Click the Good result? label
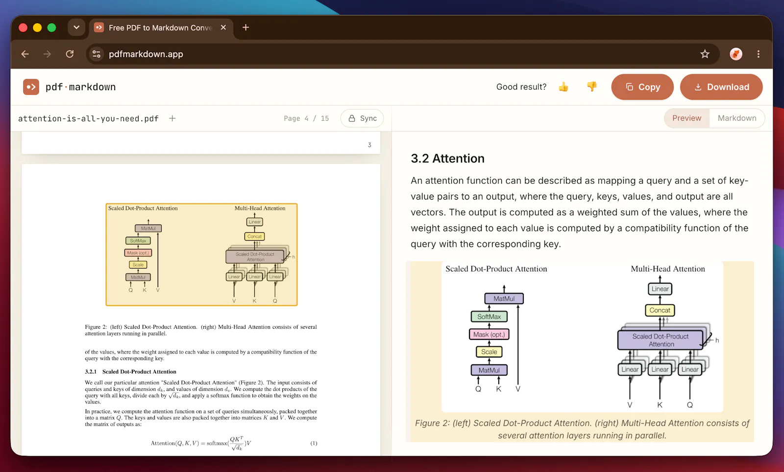784x472 pixels. click(x=521, y=87)
